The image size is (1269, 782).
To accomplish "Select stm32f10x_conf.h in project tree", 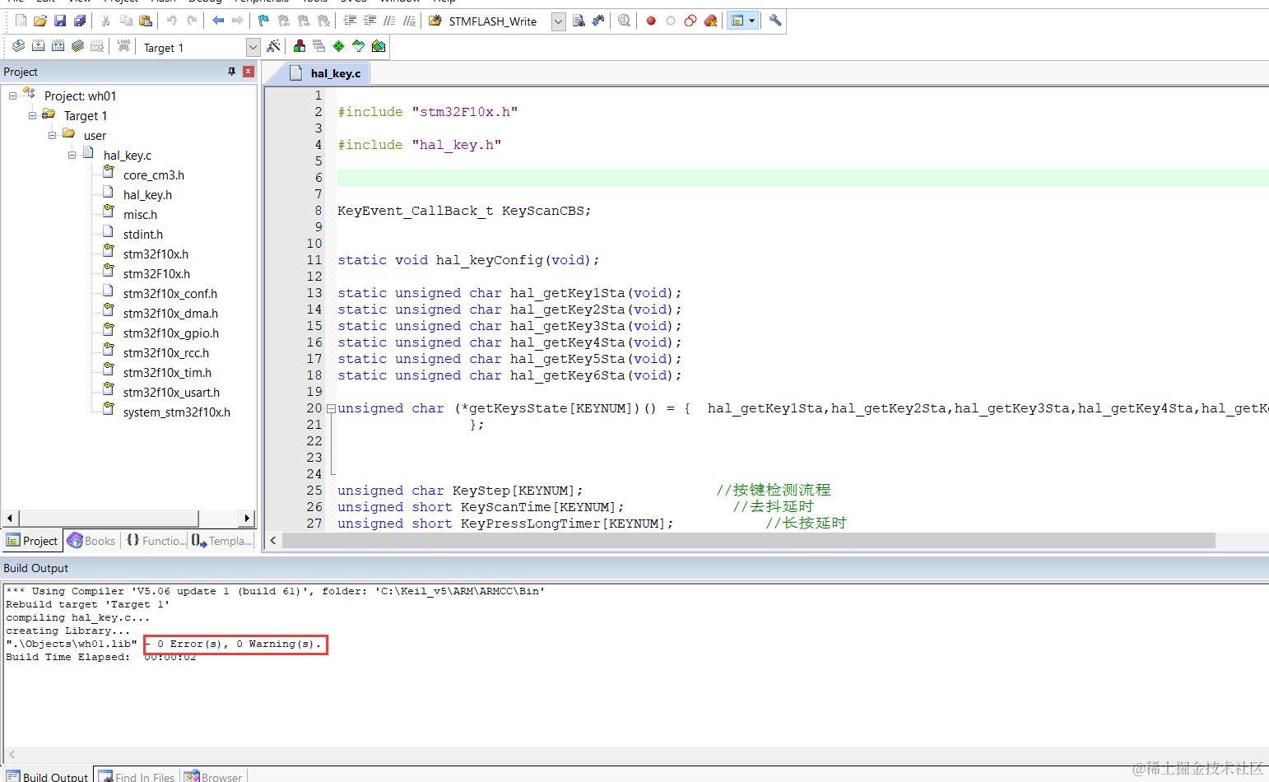I will click(x=170, y=294).
